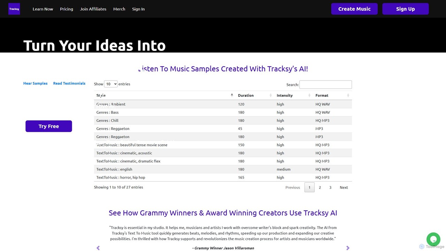Viewport: 446px width, 251px height.
Task: Click the duration value 150
Action: pos(241,145)
